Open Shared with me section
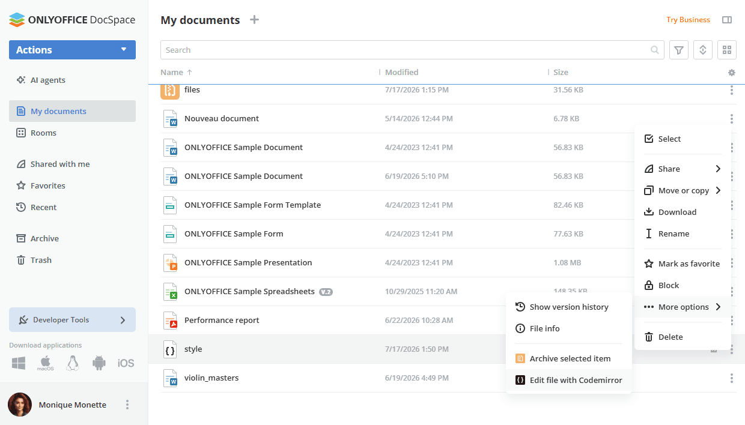 tap(60, 164)
